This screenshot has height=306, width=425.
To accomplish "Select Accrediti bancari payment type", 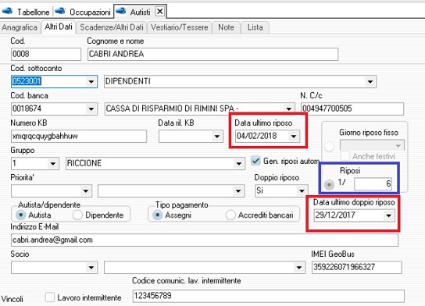I will click(230, 215).
